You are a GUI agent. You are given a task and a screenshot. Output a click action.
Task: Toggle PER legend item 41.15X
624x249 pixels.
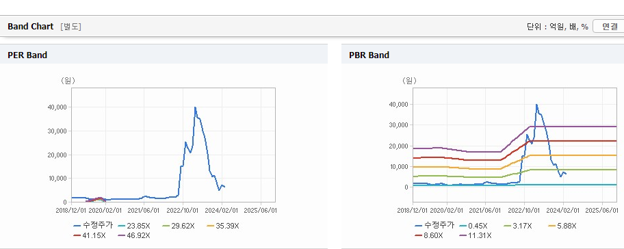coord(90,235)
